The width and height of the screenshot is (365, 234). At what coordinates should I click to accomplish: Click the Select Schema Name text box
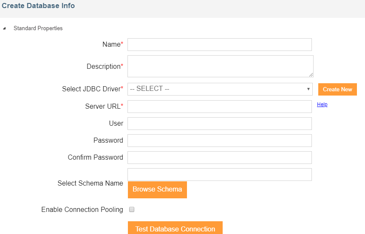tap(219, 175)
